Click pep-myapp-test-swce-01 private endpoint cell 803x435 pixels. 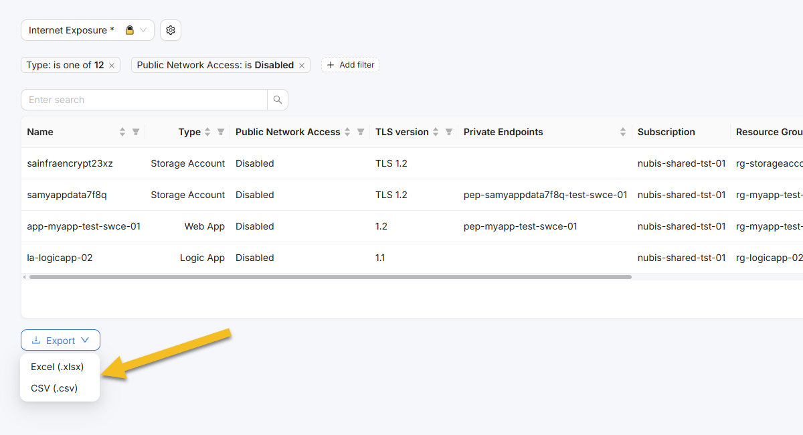click(x=521, y=226)
